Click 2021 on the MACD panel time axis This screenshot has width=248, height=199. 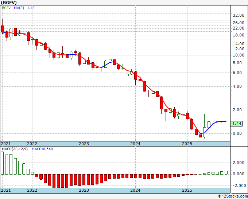[6, 190]
